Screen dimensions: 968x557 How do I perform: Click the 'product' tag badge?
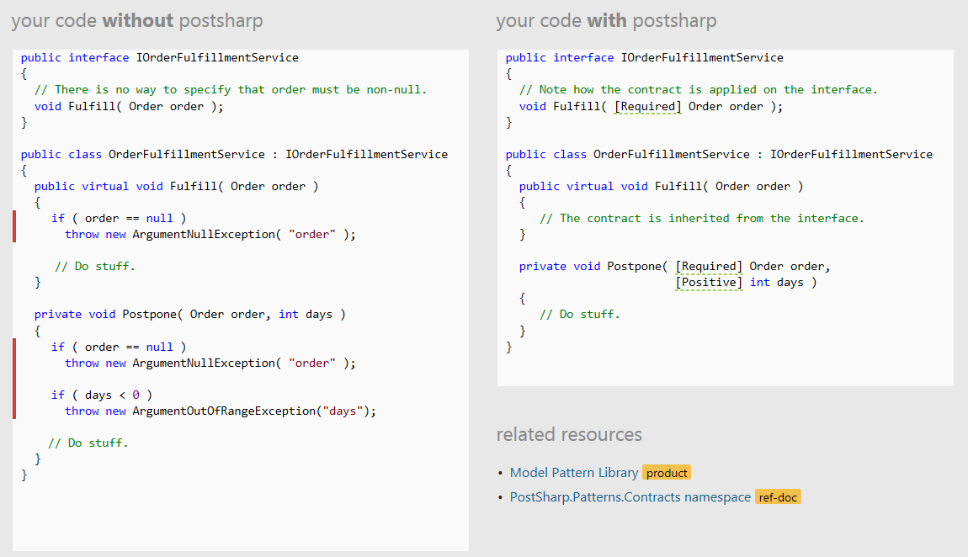pos(667,473)
